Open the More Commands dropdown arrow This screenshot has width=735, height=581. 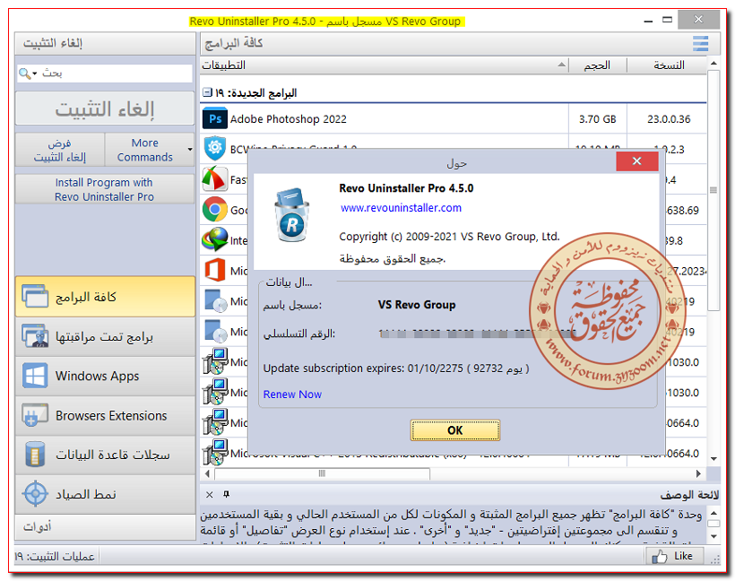pos(190,150)
